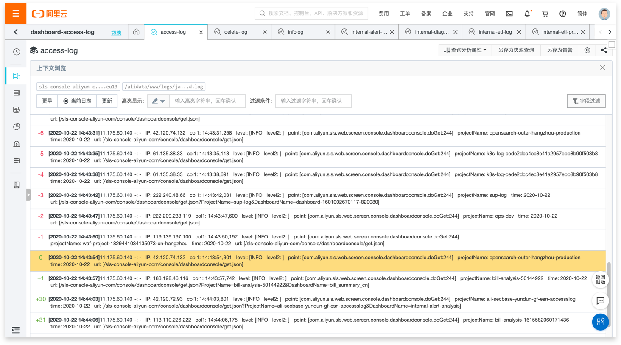Click the share icon in the access-log header

click(x=604, y=50)
